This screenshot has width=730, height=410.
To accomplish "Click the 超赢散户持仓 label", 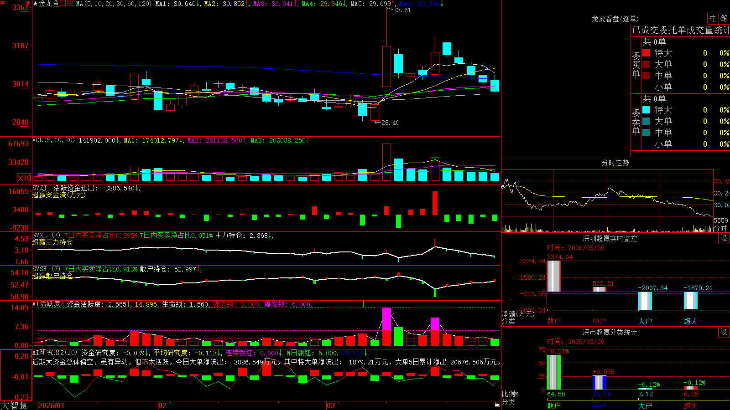I will pyautogui.click(x=52, y=276).
